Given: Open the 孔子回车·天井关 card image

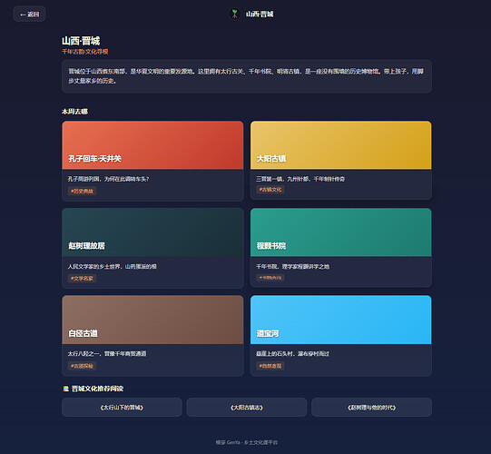Looking at the screenshot, I should 152,145.
